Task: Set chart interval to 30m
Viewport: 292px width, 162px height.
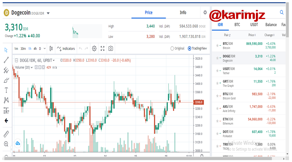Action: [x=23, y=49]
